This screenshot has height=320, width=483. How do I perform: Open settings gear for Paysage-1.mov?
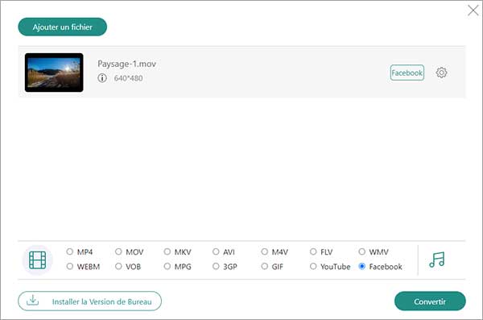(441, 73)
